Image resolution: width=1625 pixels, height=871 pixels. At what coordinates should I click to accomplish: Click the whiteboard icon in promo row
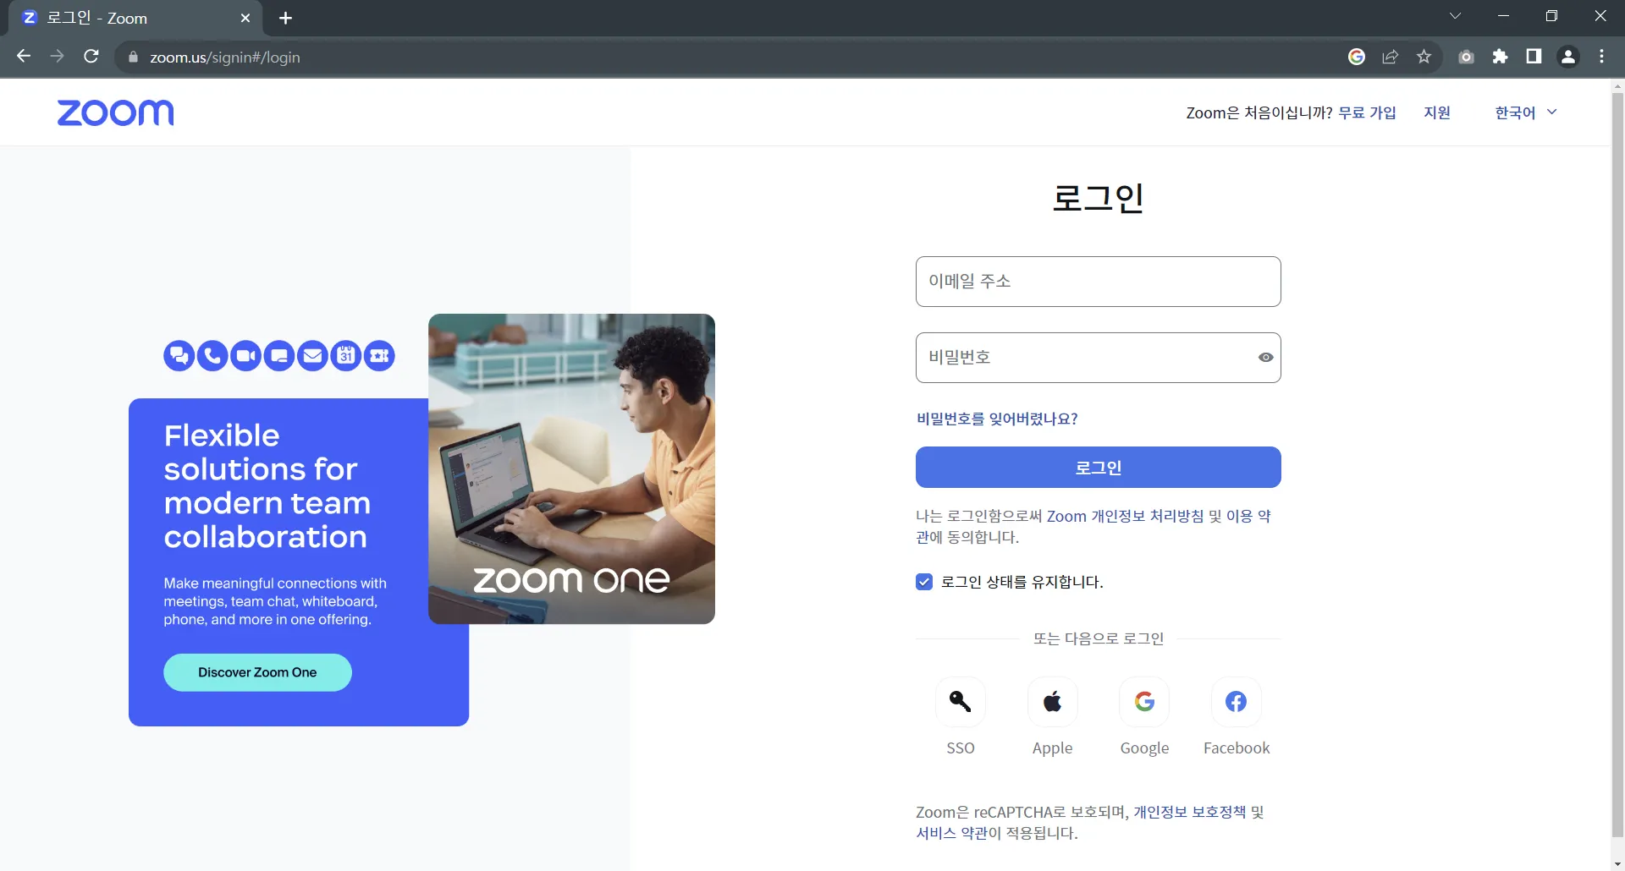279,356
